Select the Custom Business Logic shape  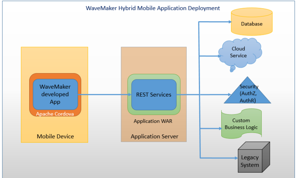(241, 123)
